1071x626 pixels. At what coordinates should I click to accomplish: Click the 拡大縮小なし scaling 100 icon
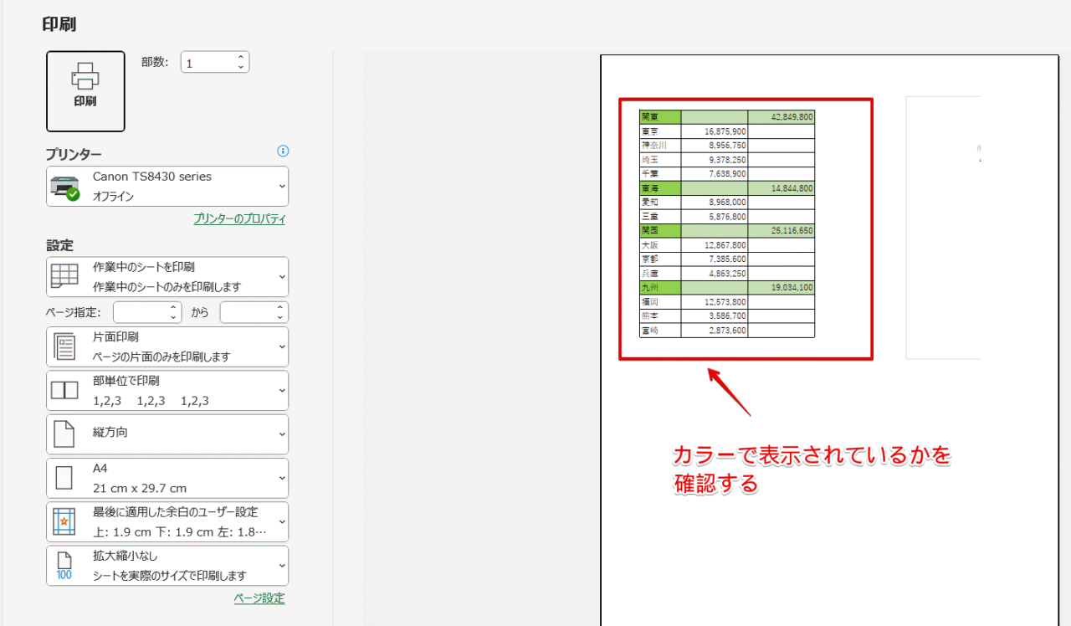pos(64,565)
